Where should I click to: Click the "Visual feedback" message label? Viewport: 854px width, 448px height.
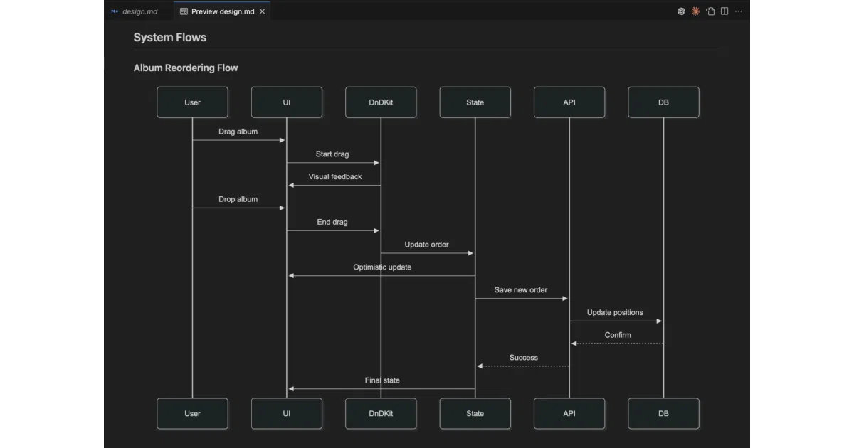[335, 176]
